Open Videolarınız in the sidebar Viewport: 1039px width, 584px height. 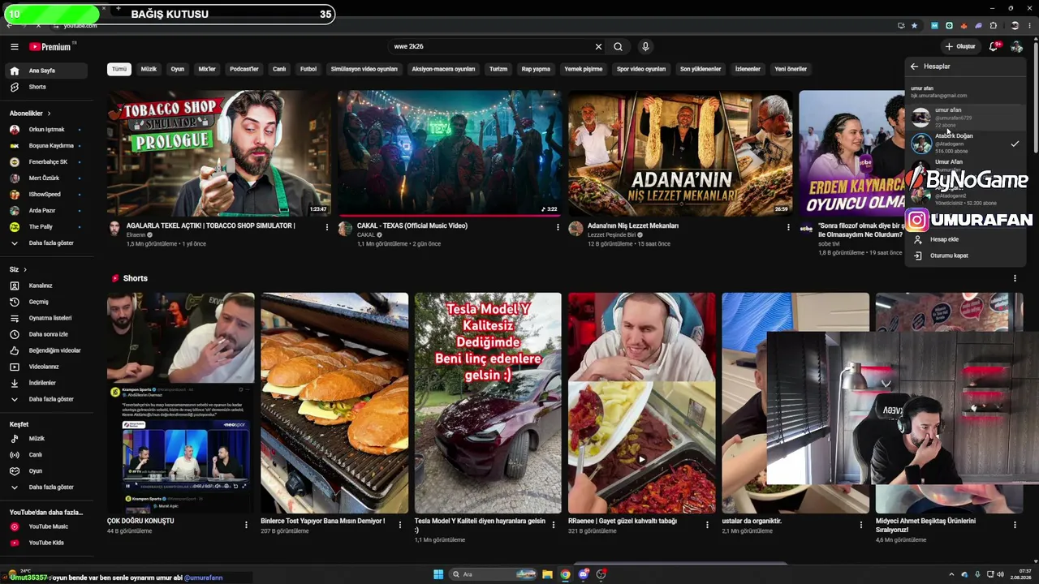tap(45, 367)
